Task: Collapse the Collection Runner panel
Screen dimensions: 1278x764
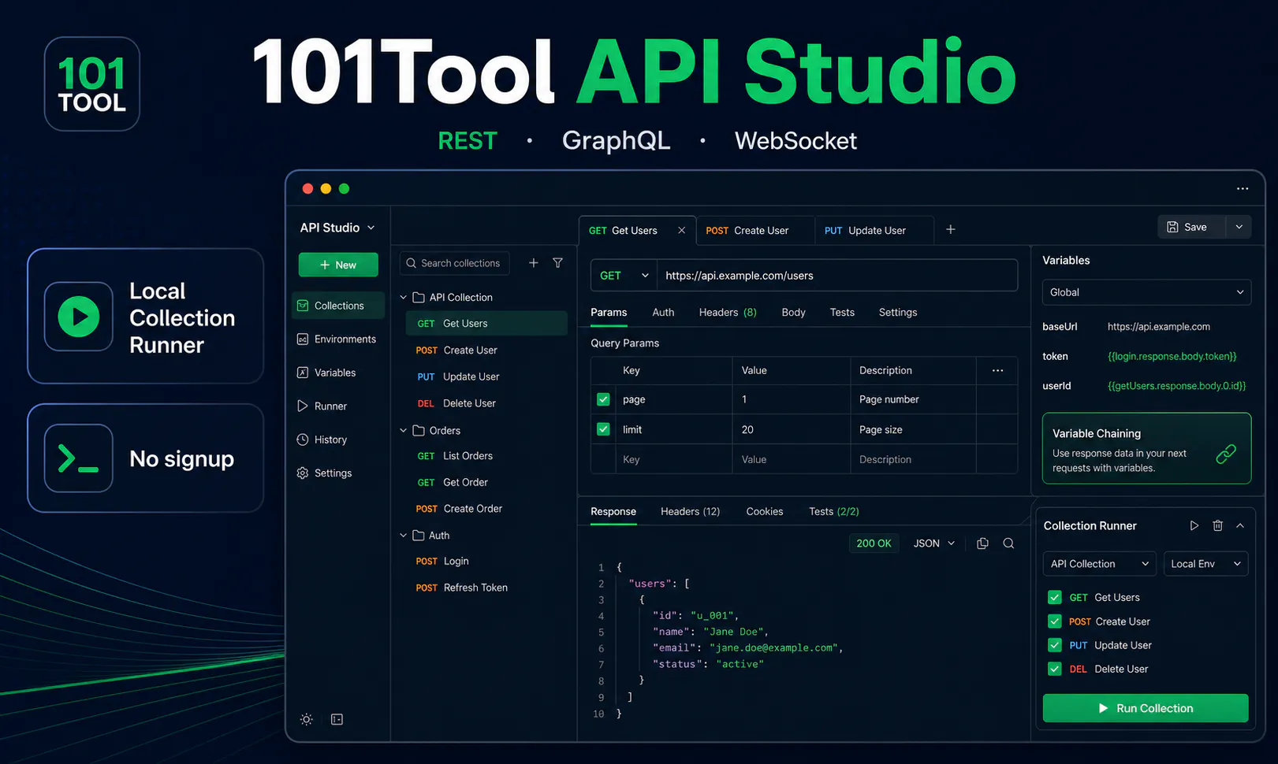Action: click(x=1240, y=525)
